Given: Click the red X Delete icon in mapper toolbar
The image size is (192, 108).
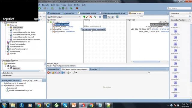Looking at the screenshot, I should coord(91,17).
